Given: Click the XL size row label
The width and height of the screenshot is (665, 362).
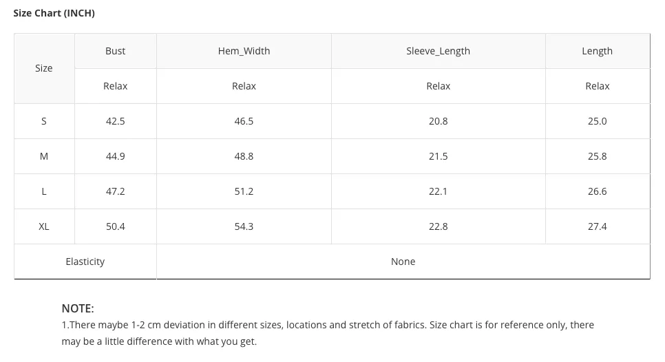Looking at the screenshot, I should click(43, 227).
